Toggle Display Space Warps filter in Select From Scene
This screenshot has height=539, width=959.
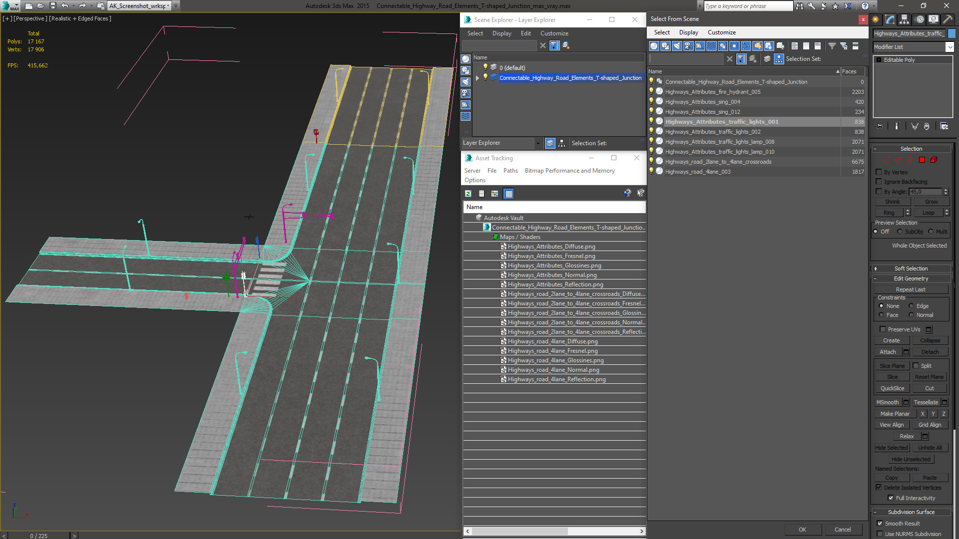711,46
